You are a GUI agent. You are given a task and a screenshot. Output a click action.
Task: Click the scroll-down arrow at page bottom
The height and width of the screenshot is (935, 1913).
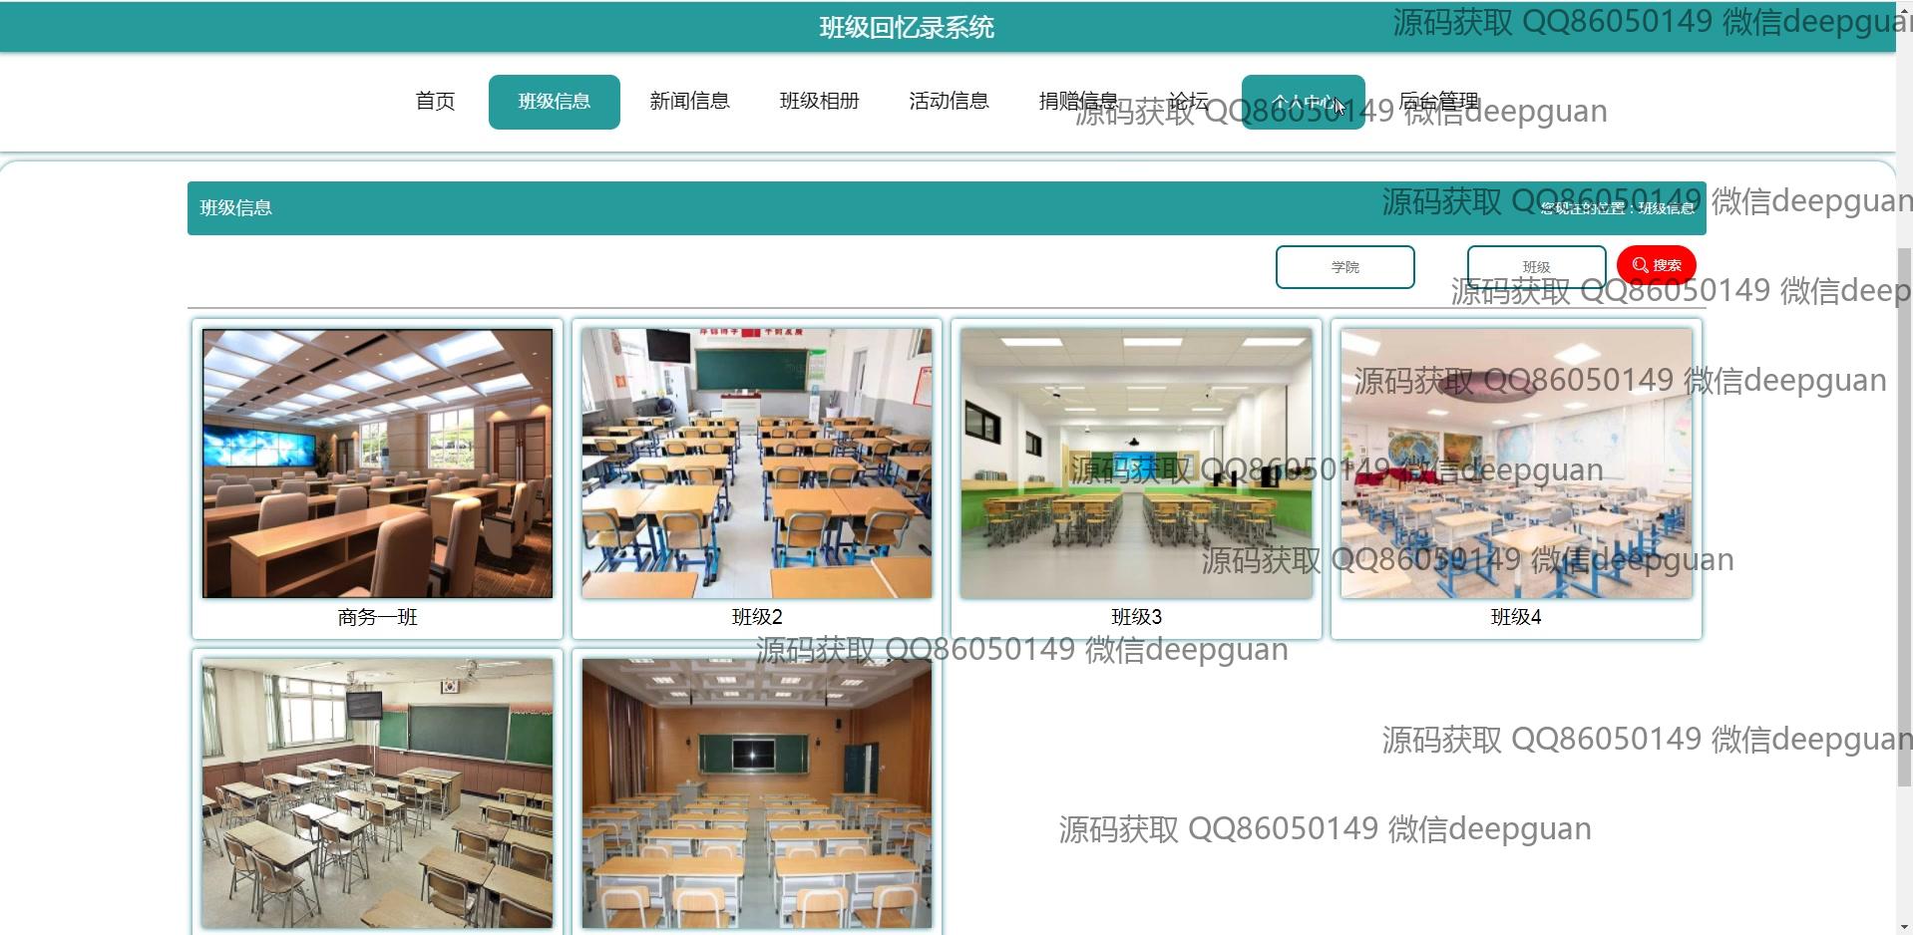click(x=1904, y=927)
